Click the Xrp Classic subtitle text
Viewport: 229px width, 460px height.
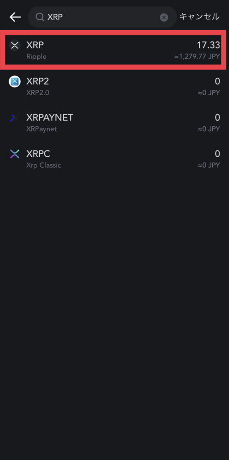44,165
